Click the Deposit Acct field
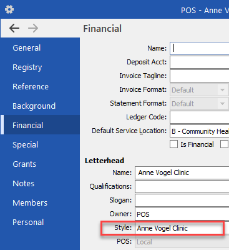Viewport: 229px width, 250px height. click(200, 62)
